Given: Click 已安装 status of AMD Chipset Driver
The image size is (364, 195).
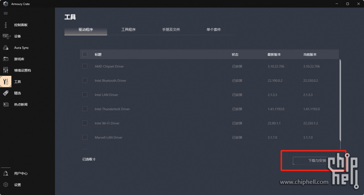Looking at the screenshot, I should pyautogui.click(x=237, y=66).
